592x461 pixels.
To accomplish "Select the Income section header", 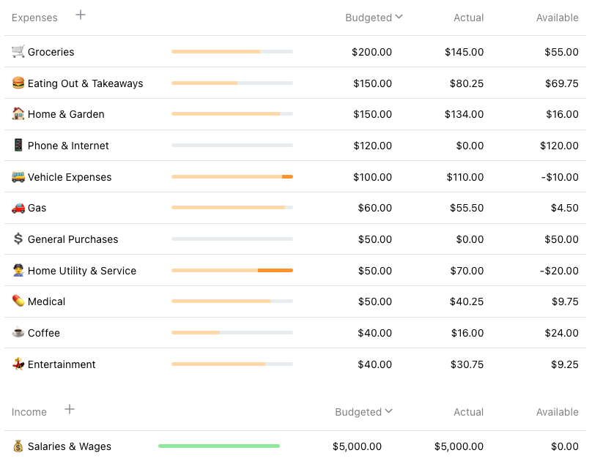I will 29,412.
